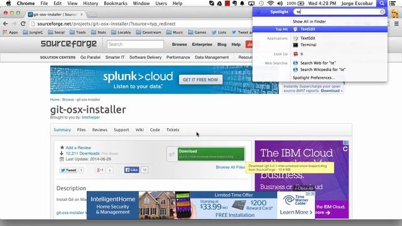The height and width of the screenshot is (226, 402).
Task: Select TextEdit under Applications in Spotlight
Action: pos(308,38)
